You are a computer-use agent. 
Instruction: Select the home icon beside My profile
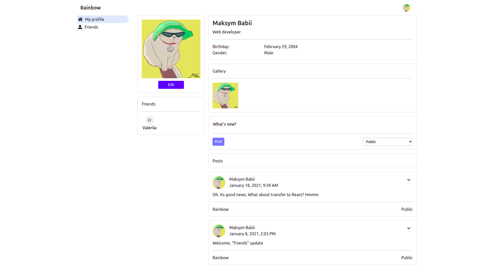80,19
